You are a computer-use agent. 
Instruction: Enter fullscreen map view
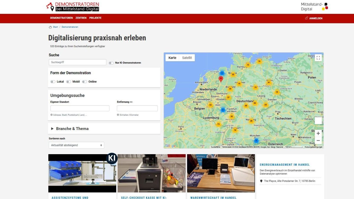(318, 58)
